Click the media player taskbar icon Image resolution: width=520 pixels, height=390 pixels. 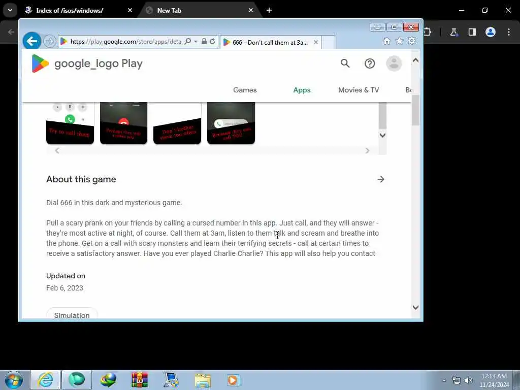234,380
